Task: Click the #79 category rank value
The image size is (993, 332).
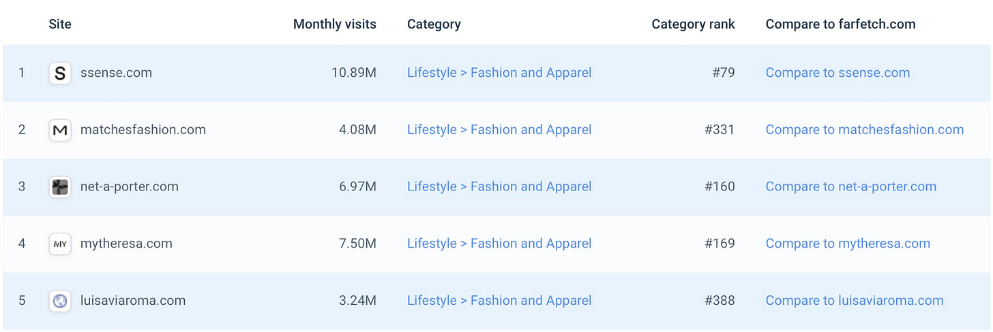Action: [723, 73]
